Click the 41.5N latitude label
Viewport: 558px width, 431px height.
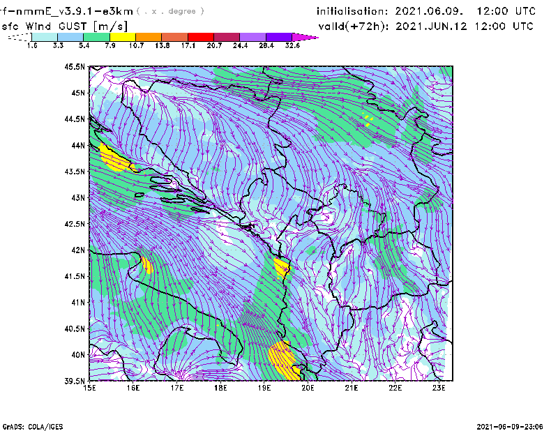(x=75, y=276)
